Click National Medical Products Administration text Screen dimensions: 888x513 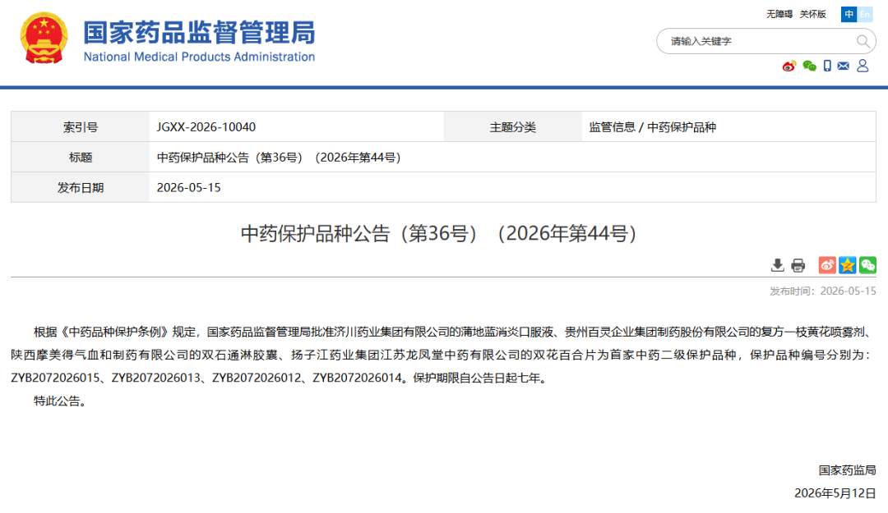click(x=199, y=57)
